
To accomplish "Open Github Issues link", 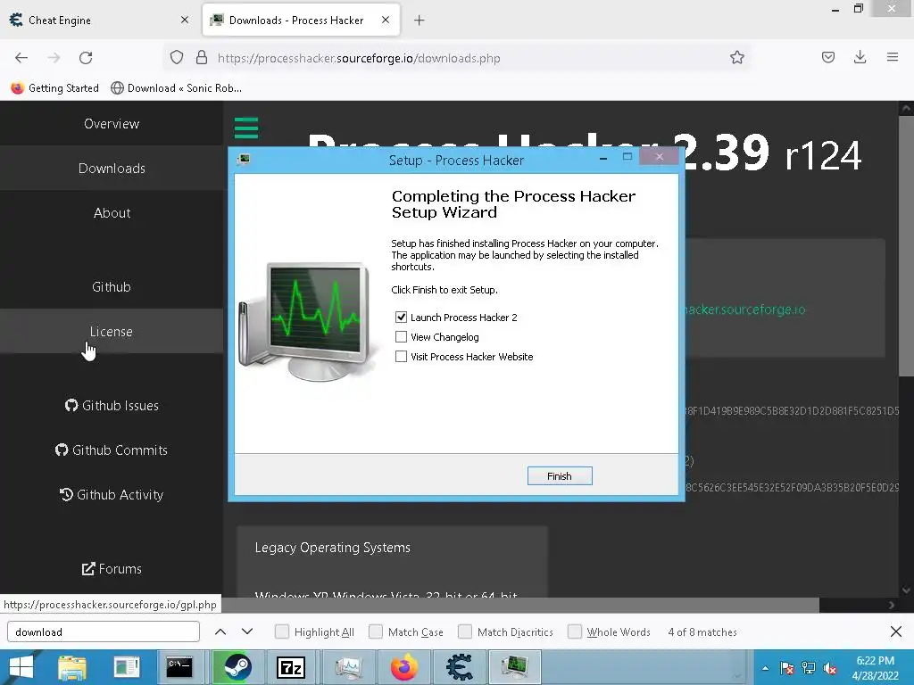I will pyautogui.click(x=112, y=406).
